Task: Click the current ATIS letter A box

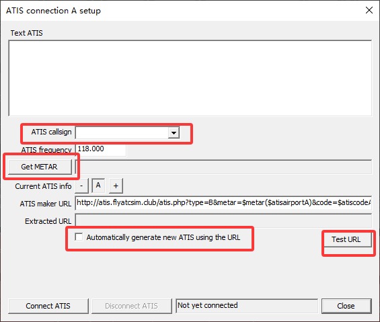Action: point(98,186)
